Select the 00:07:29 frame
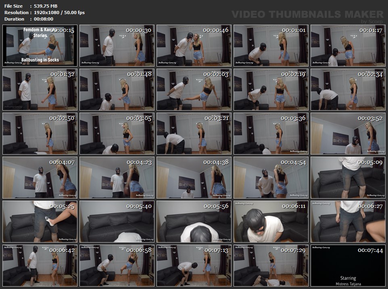This screenshot has height=289, width=388. coord(271,266)
